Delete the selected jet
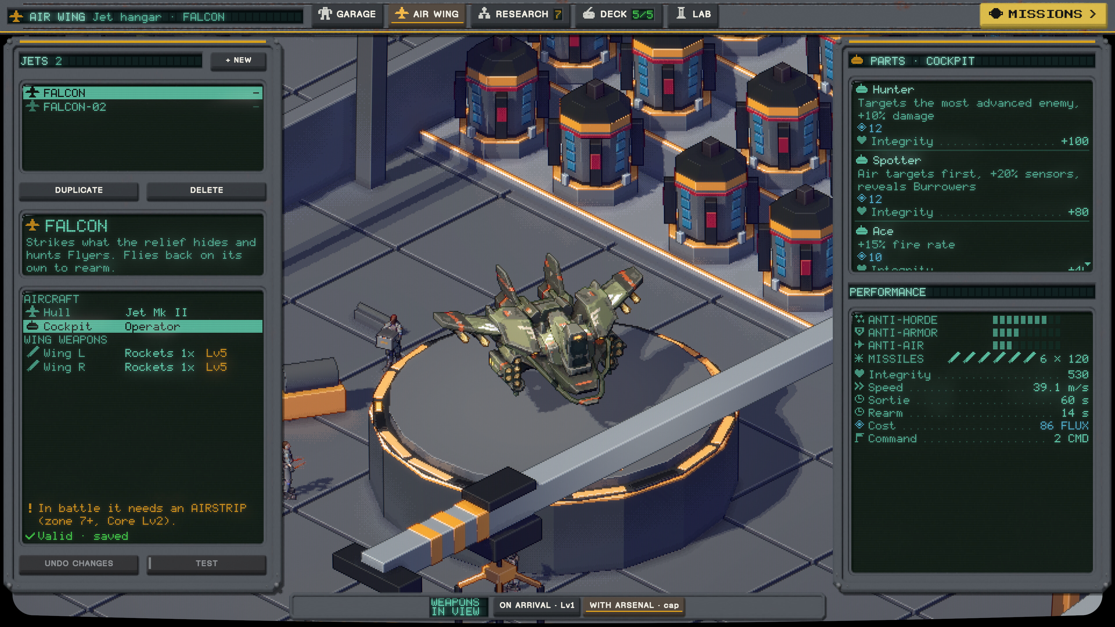Image resolution: width=1115 pixels, height=627 pixels. point(206,190)
